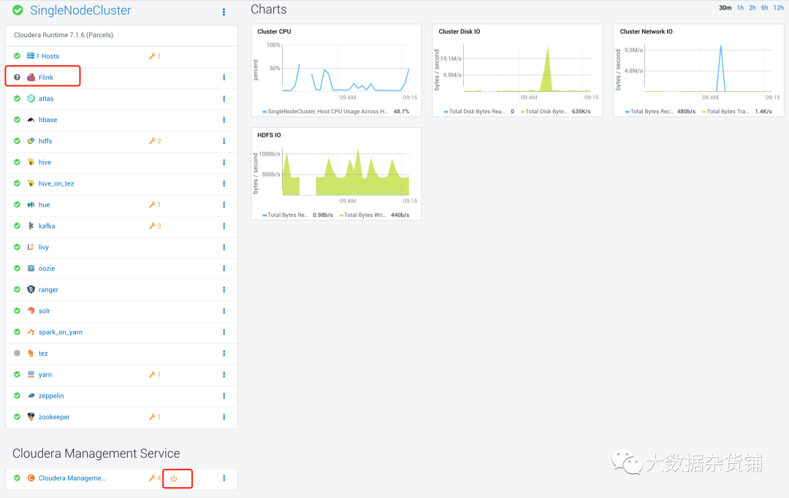
Task: Open the solr service actions menu
Action: pos(224,311)
